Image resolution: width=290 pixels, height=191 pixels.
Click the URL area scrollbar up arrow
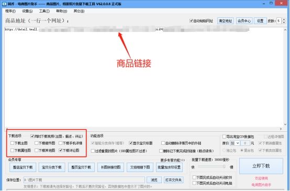285,30
